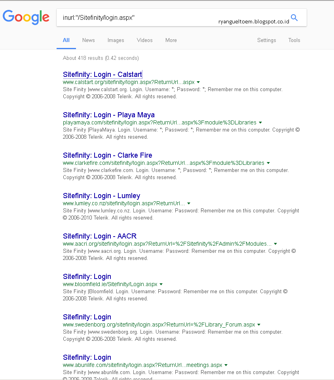Open the Videos tab
334x380 pixels.
coord(144,40)
